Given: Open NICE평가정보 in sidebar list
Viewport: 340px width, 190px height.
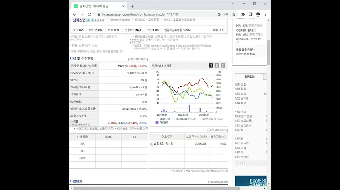Looking at the screenshot, I should coord(244,116).
